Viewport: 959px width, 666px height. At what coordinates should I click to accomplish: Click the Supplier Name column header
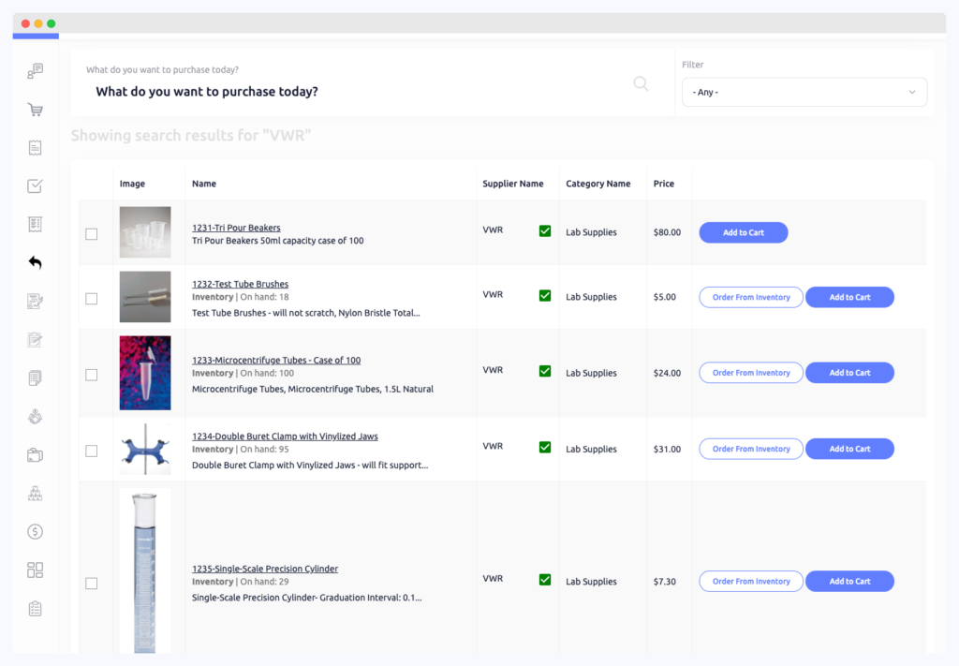click(512, 184)
